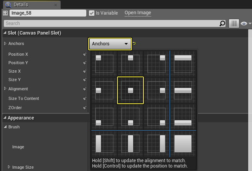Viewport: 252px width, 171px height.
Task: Select top-left anchor preset
Action: pos(104,64)
